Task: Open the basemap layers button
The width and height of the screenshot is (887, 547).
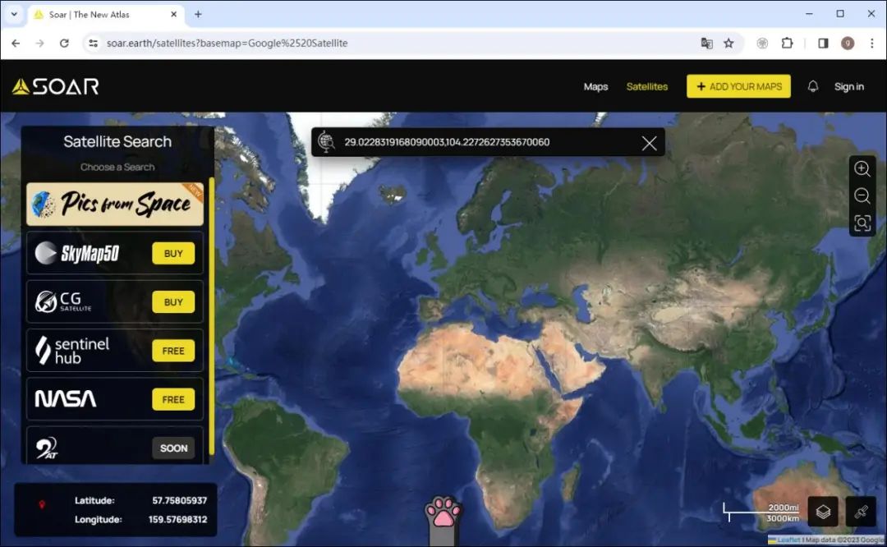Action: pyautogui.click(x=823, y=512)
